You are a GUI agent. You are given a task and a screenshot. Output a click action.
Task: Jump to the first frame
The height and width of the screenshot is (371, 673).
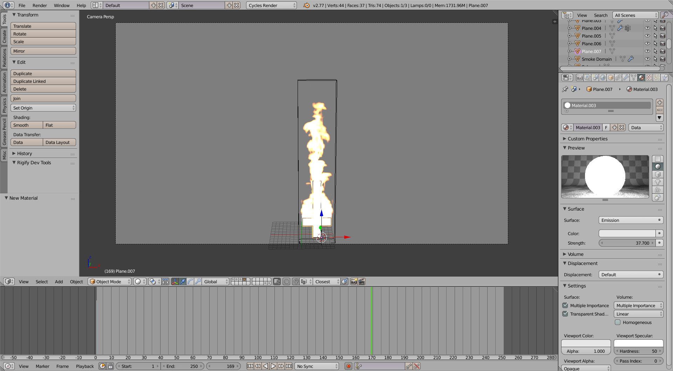250,366
